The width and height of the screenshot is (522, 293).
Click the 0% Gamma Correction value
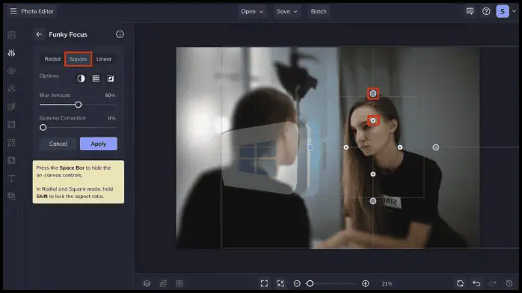tap(112, 118)
